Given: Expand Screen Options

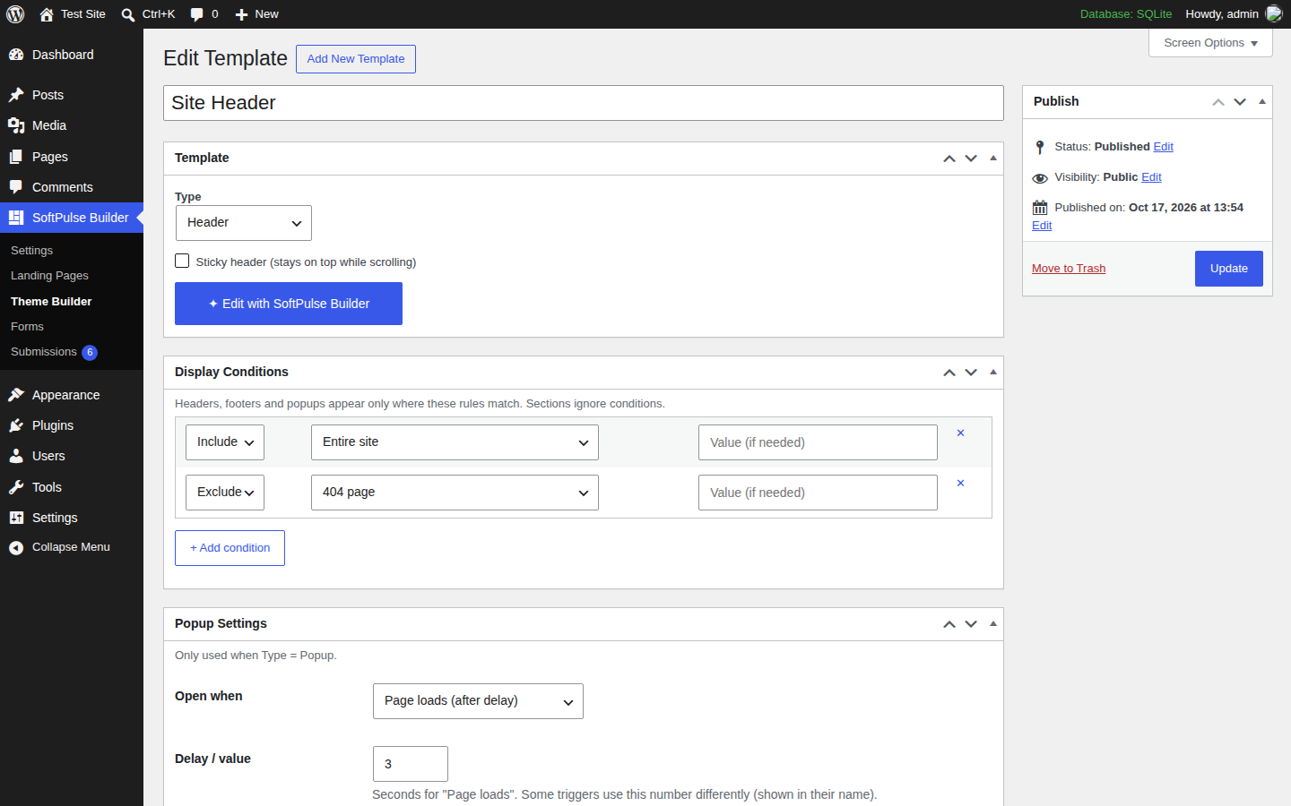Looking at the screenshot, I should pos(1210,43).
